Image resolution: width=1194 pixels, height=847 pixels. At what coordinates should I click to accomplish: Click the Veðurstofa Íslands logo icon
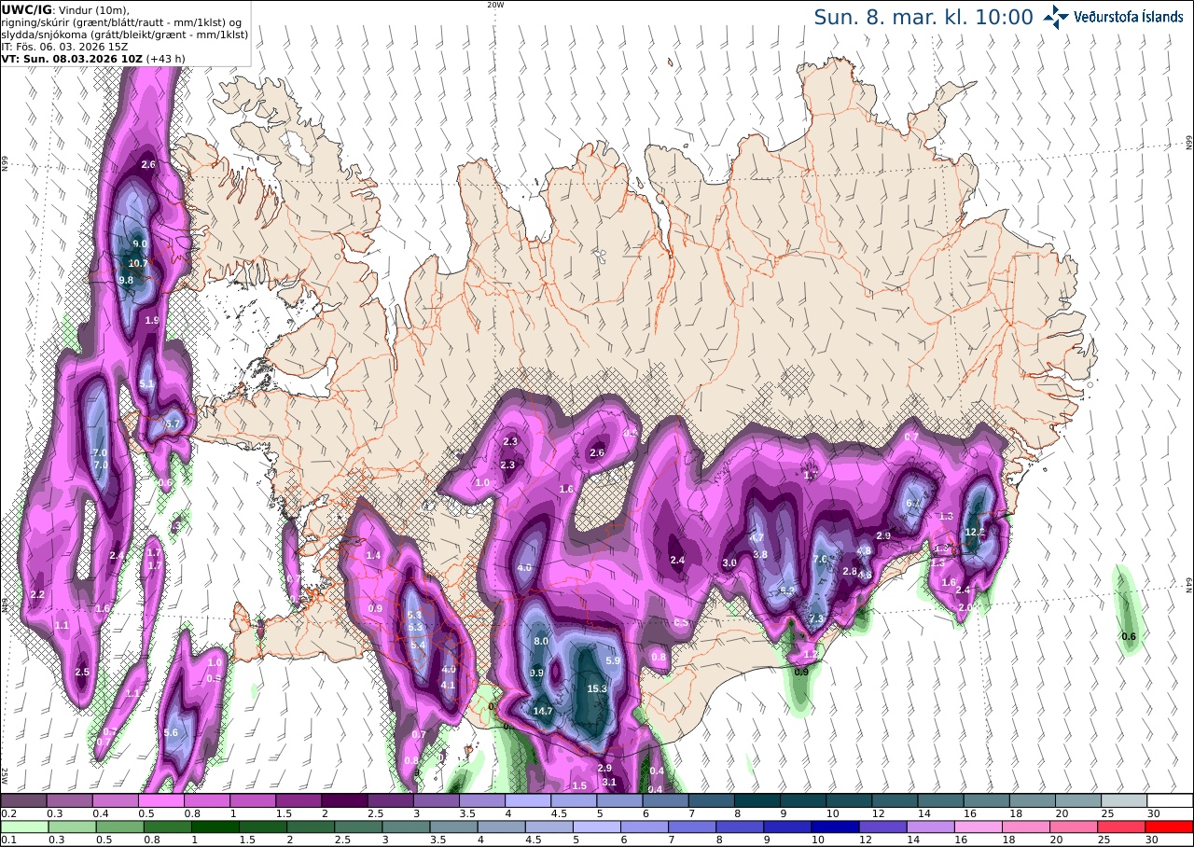pos(1056,17)
